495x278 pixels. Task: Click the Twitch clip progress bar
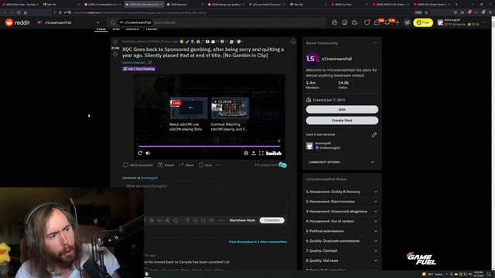[210, 146]
